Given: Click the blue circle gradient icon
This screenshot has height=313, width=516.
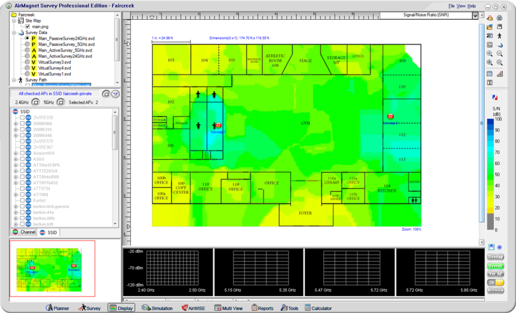Looking at the screenshot, I should point(500,247).
